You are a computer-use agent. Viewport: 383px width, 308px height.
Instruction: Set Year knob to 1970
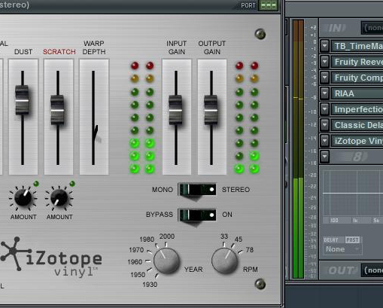click(136, 250)
